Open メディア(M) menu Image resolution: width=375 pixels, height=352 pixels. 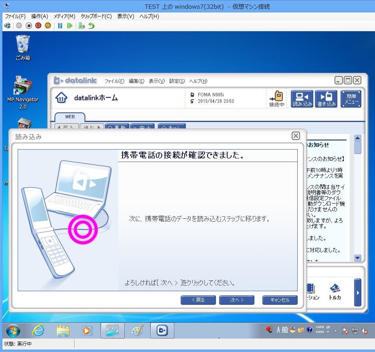65,16
